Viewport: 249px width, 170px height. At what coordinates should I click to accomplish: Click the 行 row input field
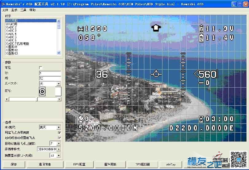(x=50, y=73)
